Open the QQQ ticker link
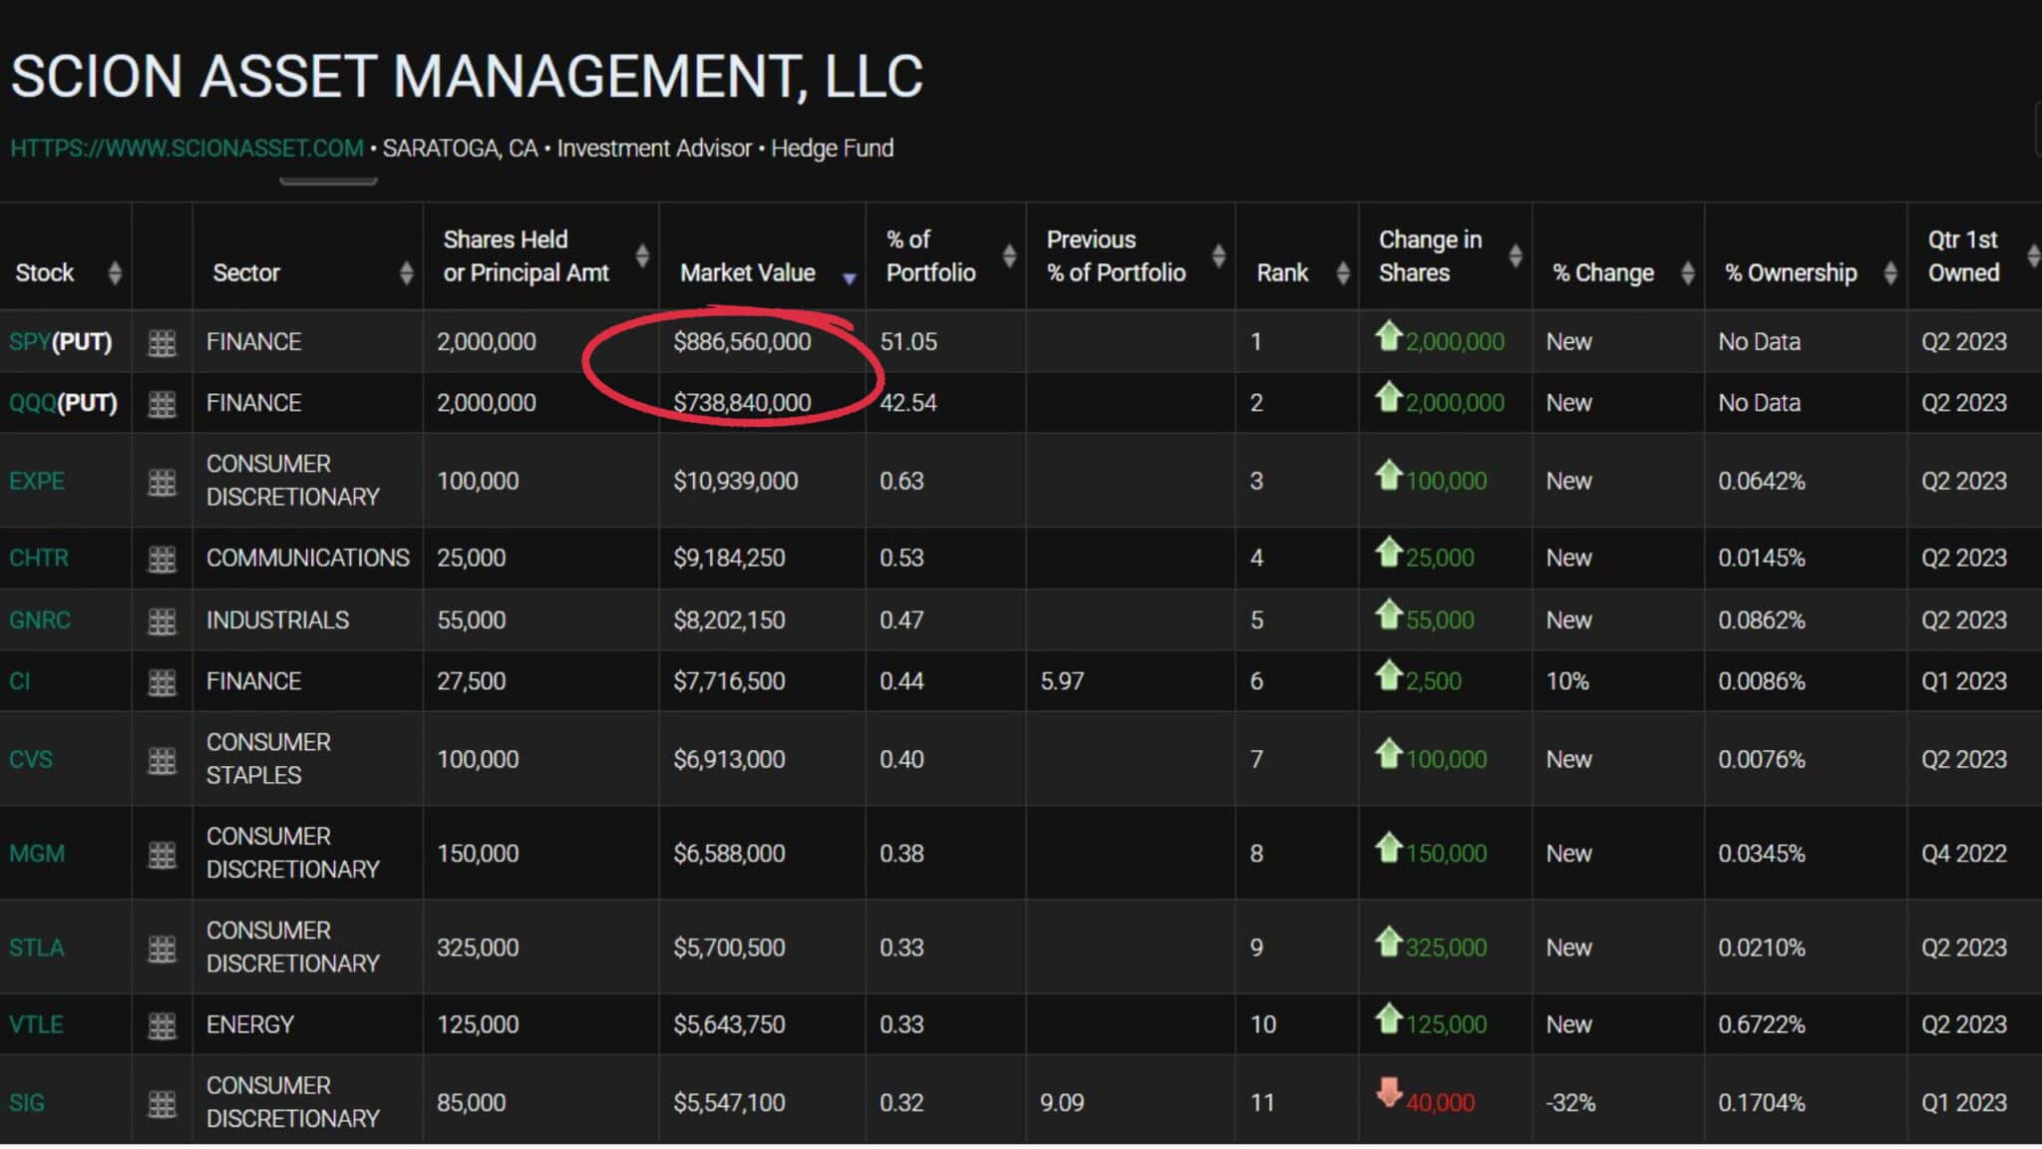Image resolution: width=2042 pixels, height=1149 pixels. pyautogui.click(x=32, y=403)
